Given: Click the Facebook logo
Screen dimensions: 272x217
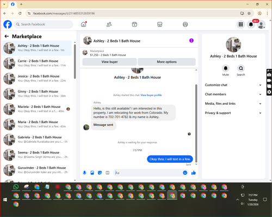Looking at the screenshot, I should point(8,24).
